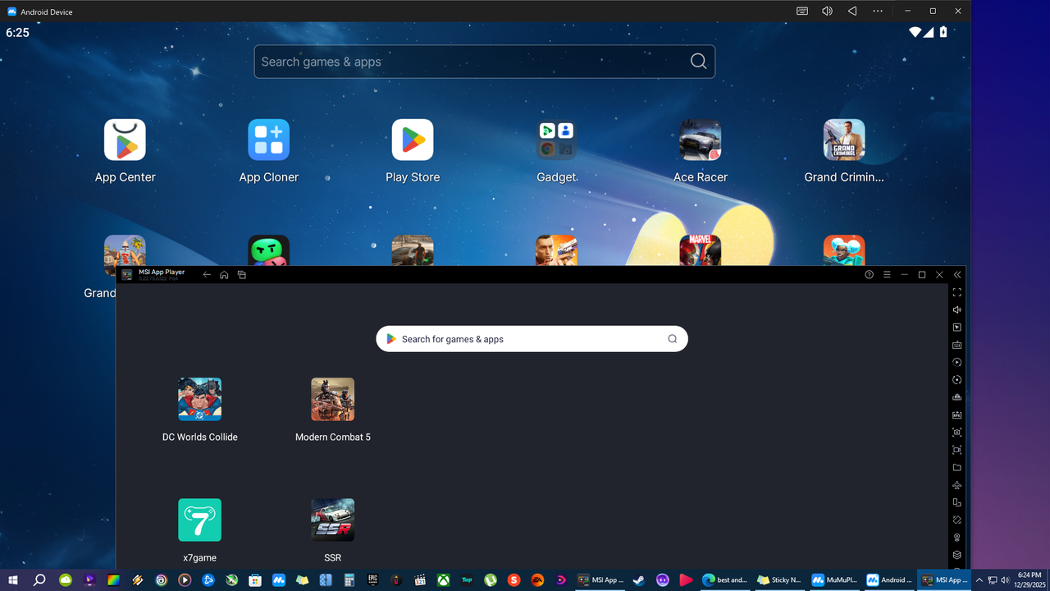This screenshot has width=1050, height=591.
Task: Open MSI App Player recent apps
Action: coord(242,275)
